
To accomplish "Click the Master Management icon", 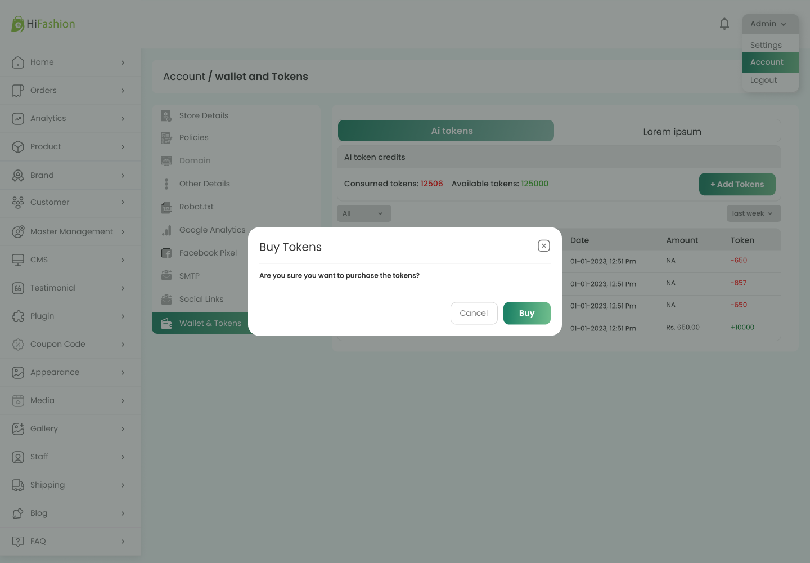I will click(18, 231).
